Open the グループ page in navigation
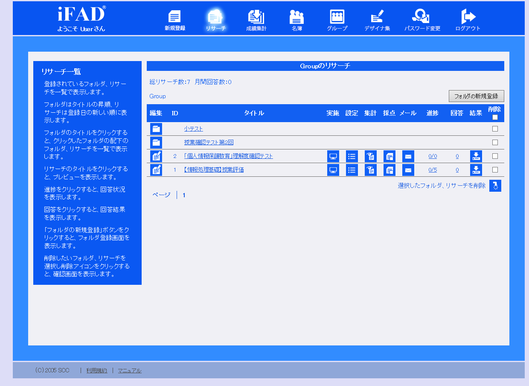This screenshot has width=529, height=386. click(x=337, y=20)
